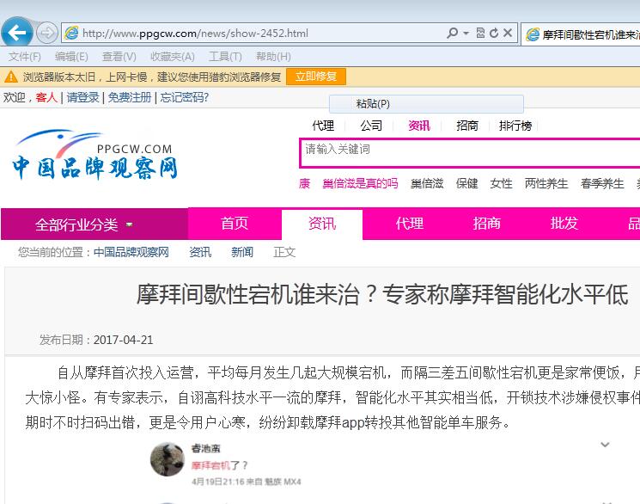The height and width of the screenshot is (504, 640).
Task: Click the publish date 2017-04-21
Action: click(x=123, y=340)
